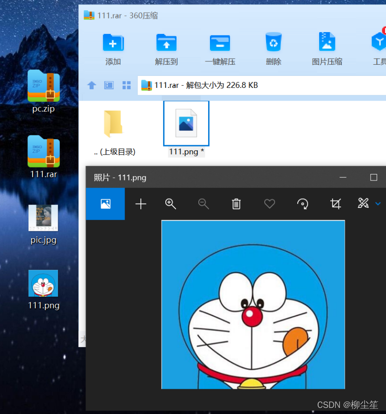Select the pic.jpg desktop thumbnail
The height and width of the screenshot is (414, 386).
pyautogui.click(x=44, y=218)
